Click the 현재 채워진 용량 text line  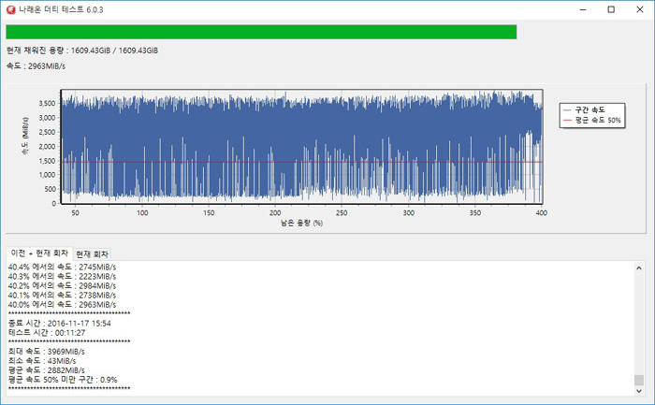pos(82,51)
